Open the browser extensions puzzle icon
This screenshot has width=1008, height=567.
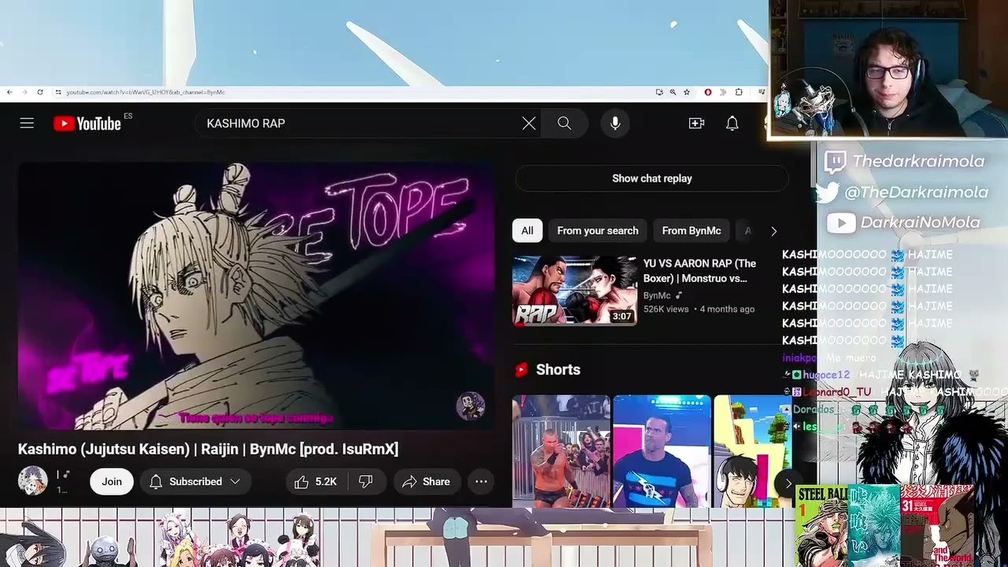coord(739,92)
